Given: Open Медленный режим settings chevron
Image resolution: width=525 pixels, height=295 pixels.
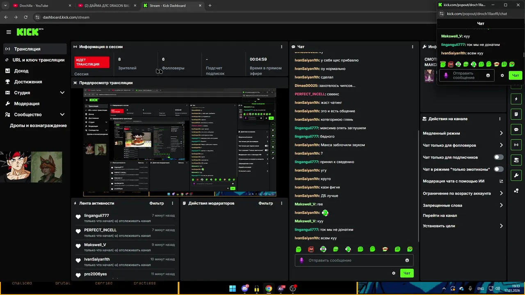Looking at the screenshot, I should 501,133.
